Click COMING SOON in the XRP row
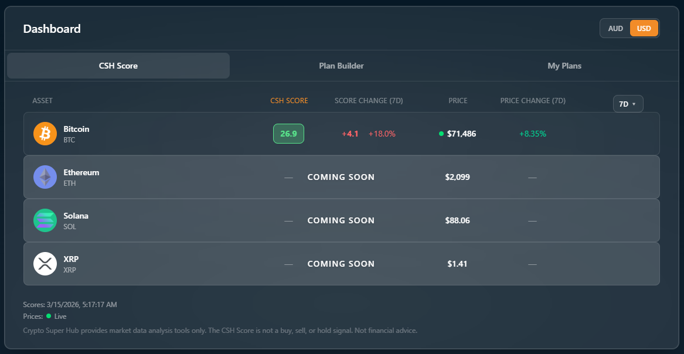This screenshot has width=684, height=354. [x=341, y=264]
